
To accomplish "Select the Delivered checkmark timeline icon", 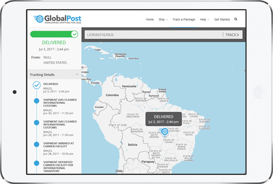I will pyautogui.click(x=37, y=85).
